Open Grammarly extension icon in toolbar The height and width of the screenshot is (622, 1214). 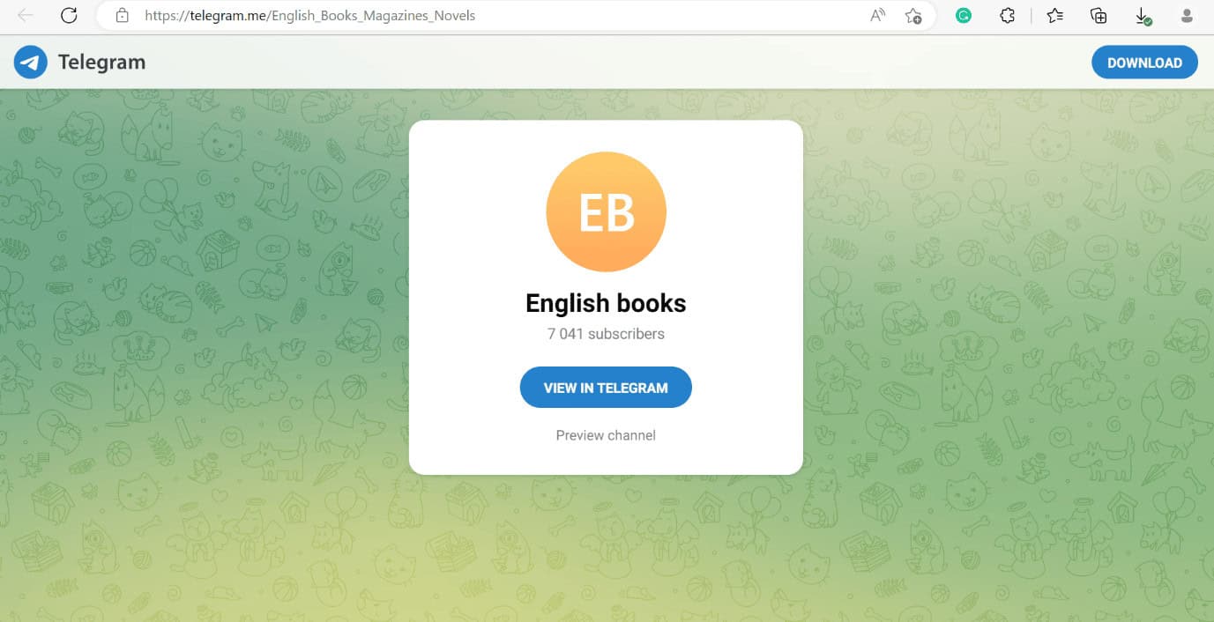coord(964,15)
